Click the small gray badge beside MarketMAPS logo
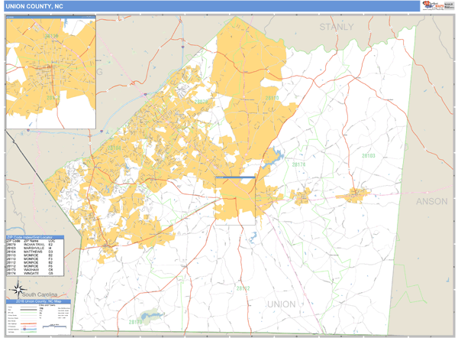The height and width of the screenshot is (338, 458). pos(449,6)
